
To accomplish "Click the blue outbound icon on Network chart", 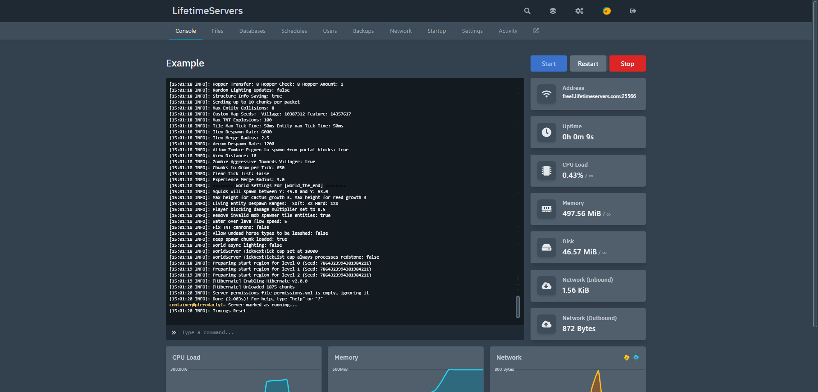I will [x=636, y=357].
